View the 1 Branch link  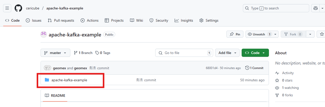(x=83, y=53)
